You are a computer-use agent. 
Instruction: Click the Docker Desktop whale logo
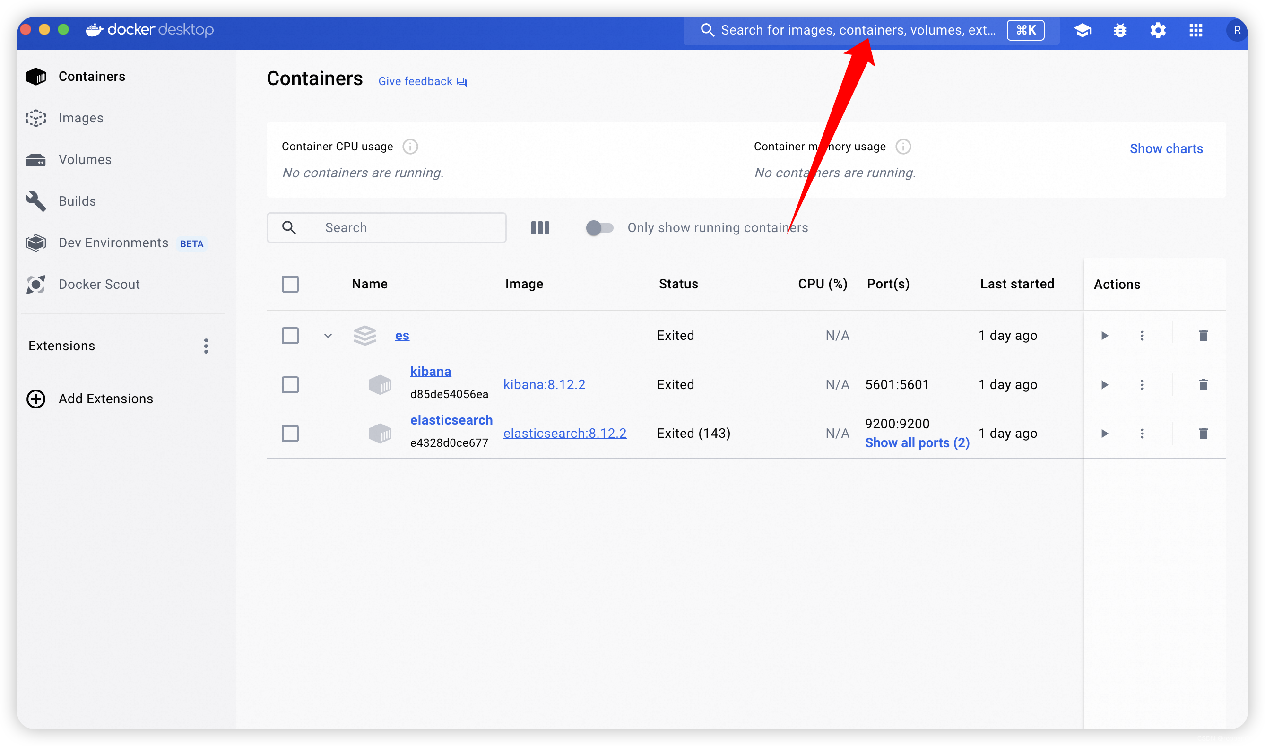click(95, 30)
